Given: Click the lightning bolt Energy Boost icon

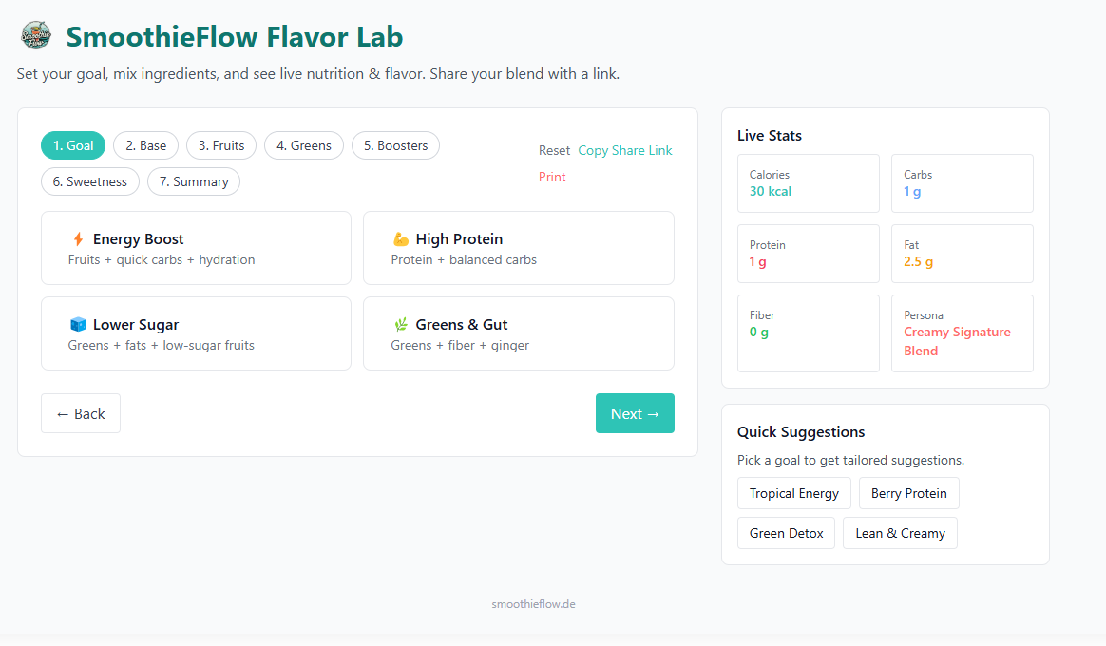Looking at the screenshot, I should pos(78,239).
